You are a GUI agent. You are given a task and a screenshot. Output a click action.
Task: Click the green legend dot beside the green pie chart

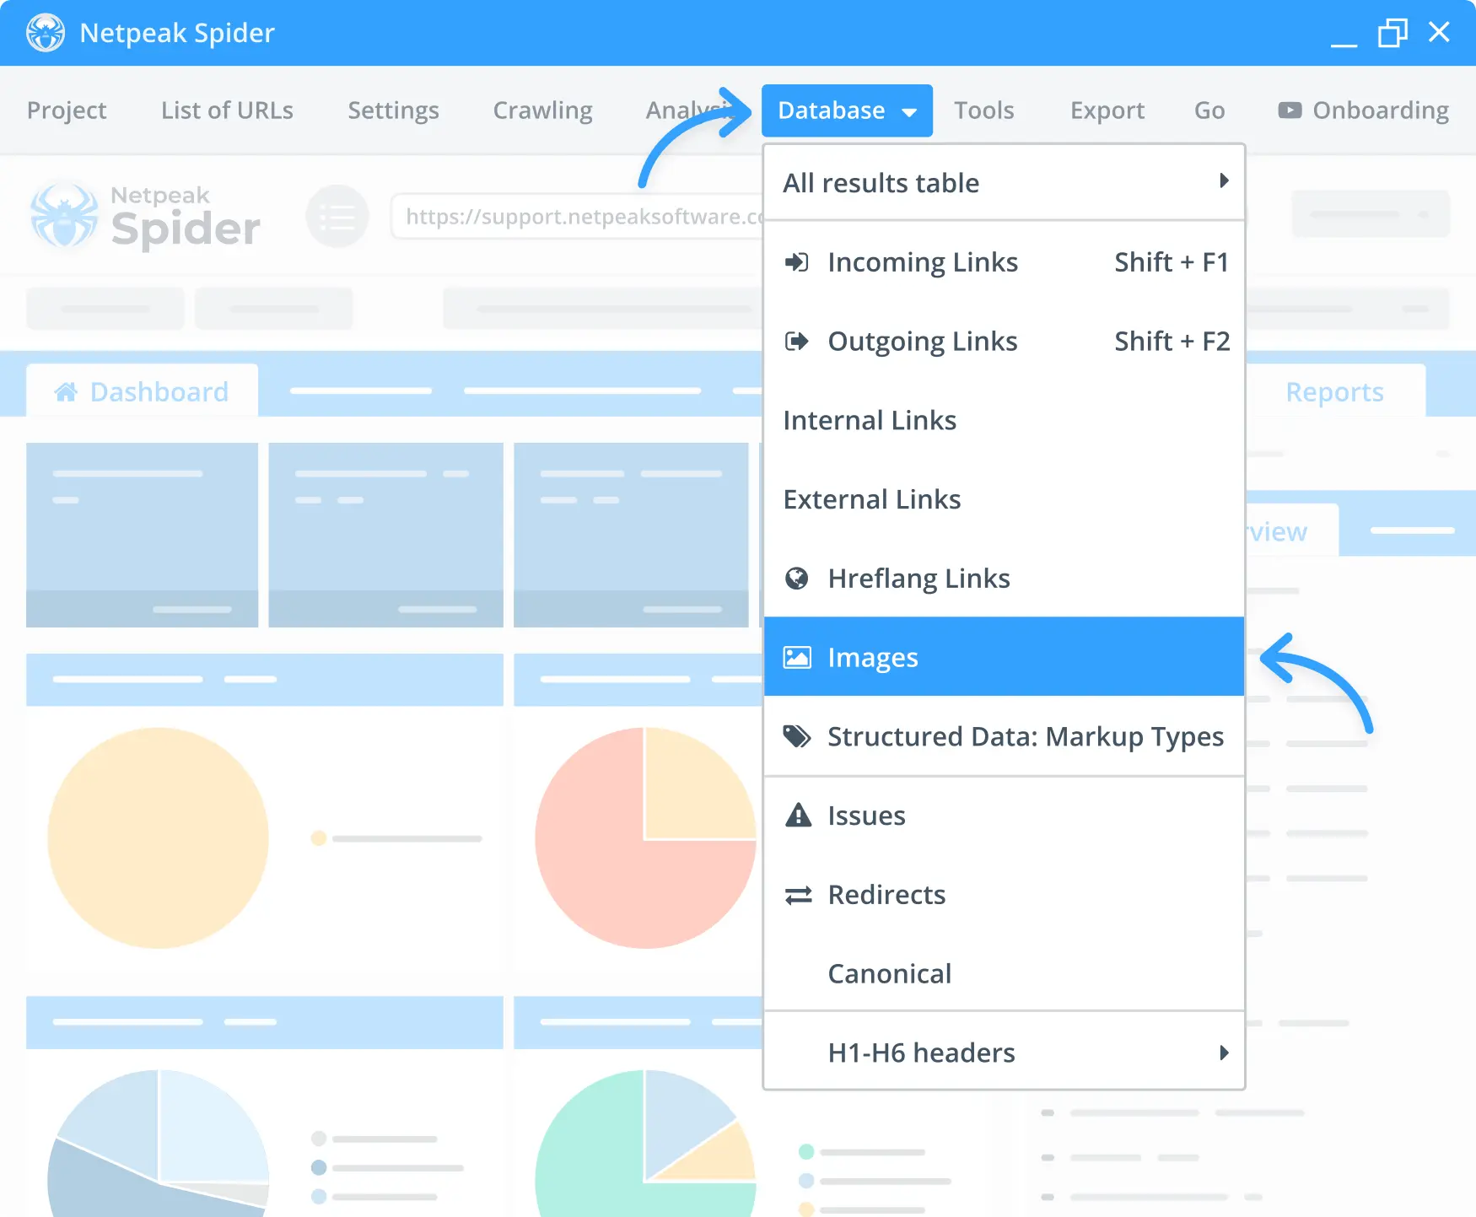pos(806,1151)
